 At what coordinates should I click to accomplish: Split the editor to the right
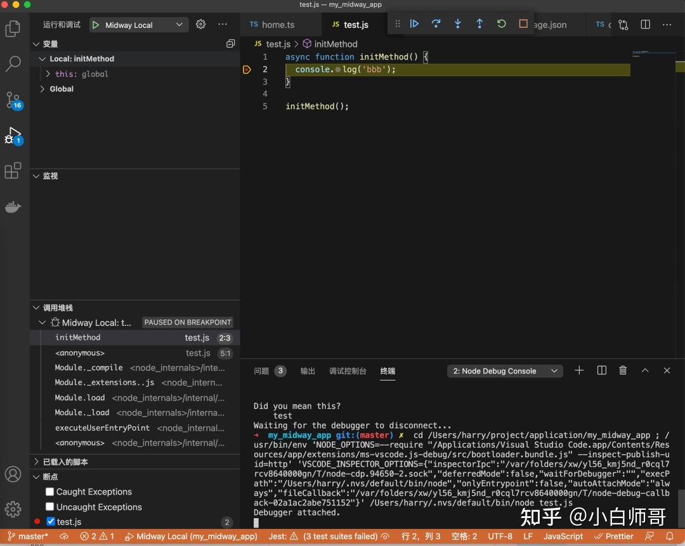tap(645, 25)
